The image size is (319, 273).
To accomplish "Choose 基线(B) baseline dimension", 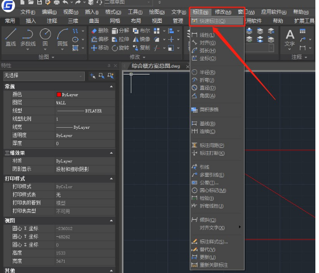I will (x=217, y=124).
